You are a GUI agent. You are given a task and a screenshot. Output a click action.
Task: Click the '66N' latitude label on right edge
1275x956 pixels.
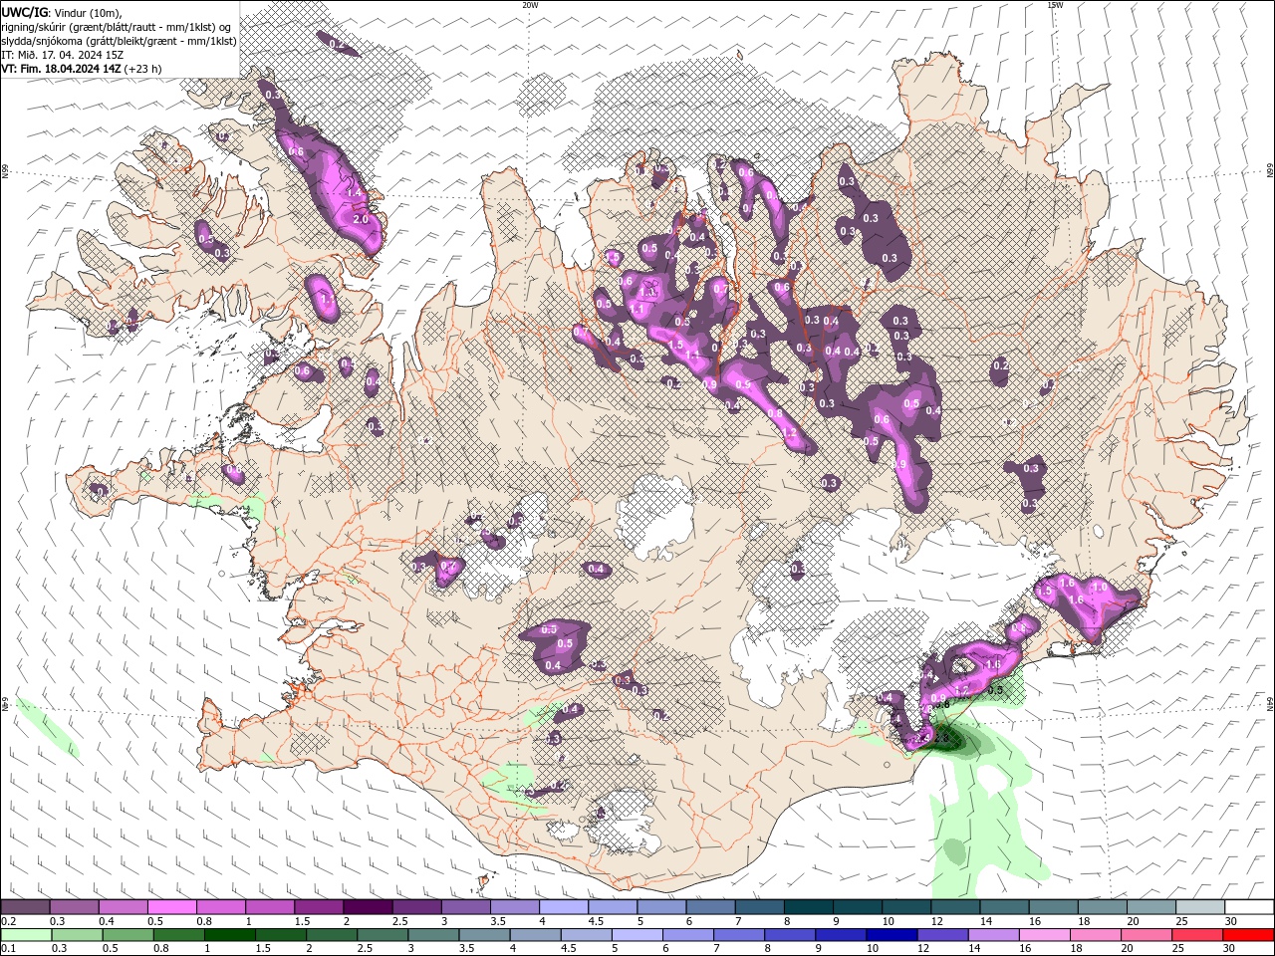(1270, 171)
